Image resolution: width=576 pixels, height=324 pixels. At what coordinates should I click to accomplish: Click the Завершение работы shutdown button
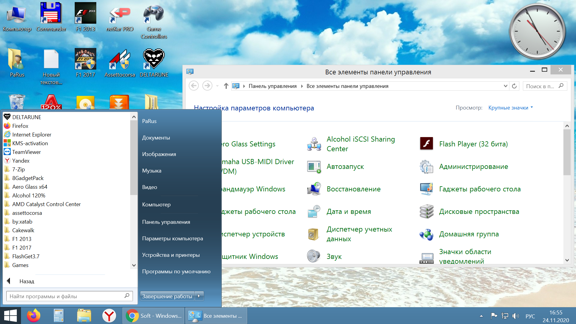point(167,296)
